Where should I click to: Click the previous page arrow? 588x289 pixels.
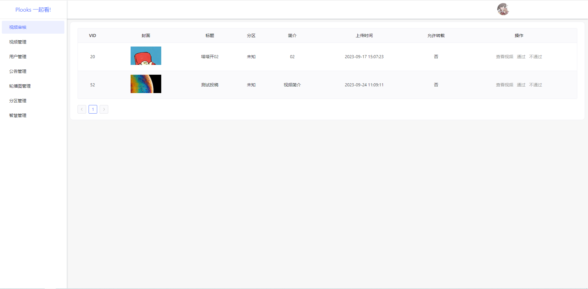(x=82, y=109)
